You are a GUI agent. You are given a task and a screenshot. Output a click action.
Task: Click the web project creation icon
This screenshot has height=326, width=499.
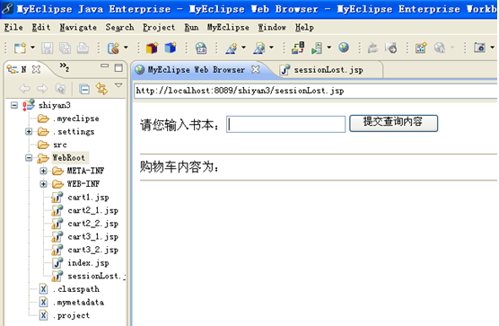[x=113, y=48]
